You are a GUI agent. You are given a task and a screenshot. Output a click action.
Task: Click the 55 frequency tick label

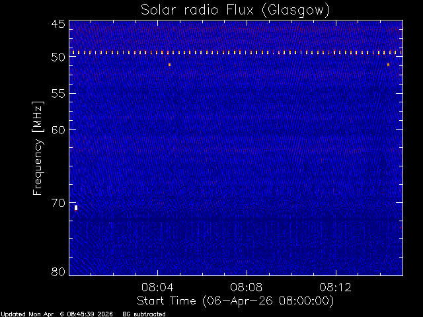tap(58, 94)
